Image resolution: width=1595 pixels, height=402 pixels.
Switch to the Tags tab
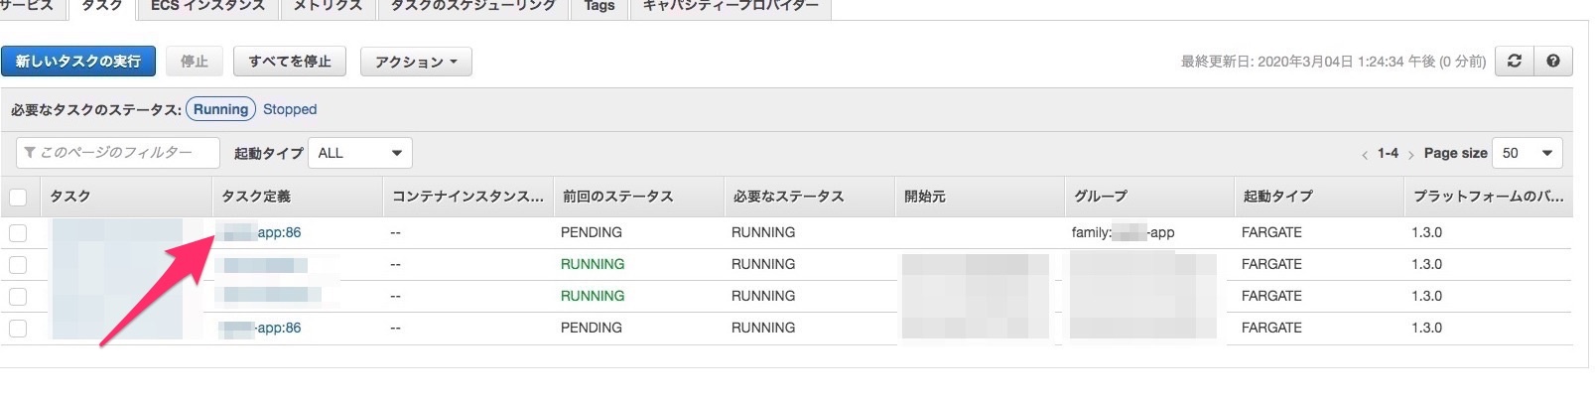(598, 6)
